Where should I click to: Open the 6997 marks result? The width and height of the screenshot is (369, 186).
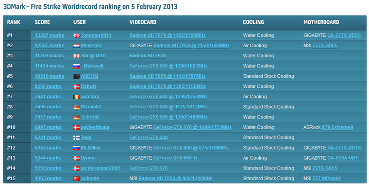tap(48, 127)
